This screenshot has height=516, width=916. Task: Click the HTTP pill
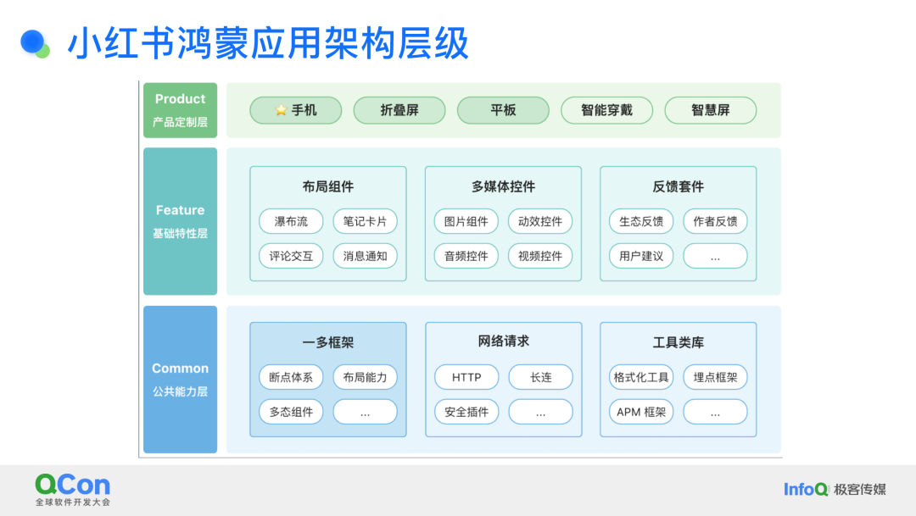point(466,377)
